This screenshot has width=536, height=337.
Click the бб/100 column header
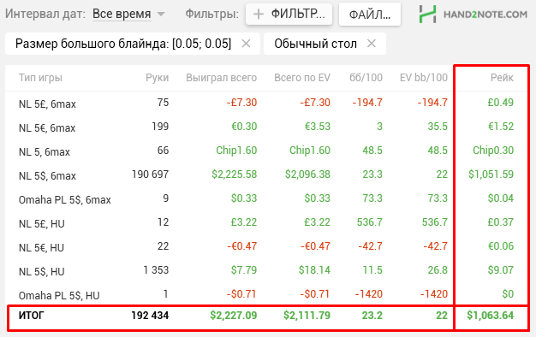point(366,78)
